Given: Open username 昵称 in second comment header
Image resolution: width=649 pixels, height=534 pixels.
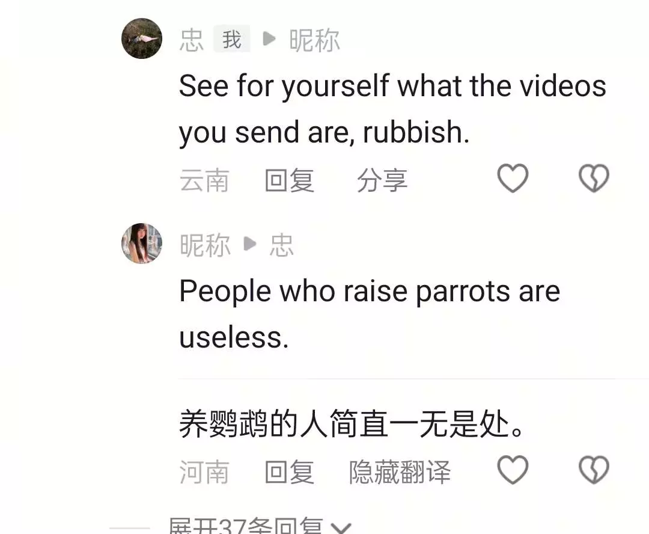Looking at the screenshot, I should pyautogui.click(x=205, y=245).
